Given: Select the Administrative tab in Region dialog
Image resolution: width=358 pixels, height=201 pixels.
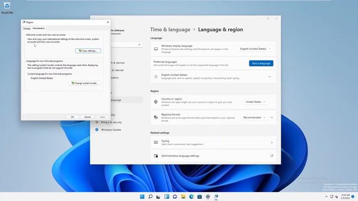Looking at the screenshot, I should pyautogui.click(x=39, y=28).
